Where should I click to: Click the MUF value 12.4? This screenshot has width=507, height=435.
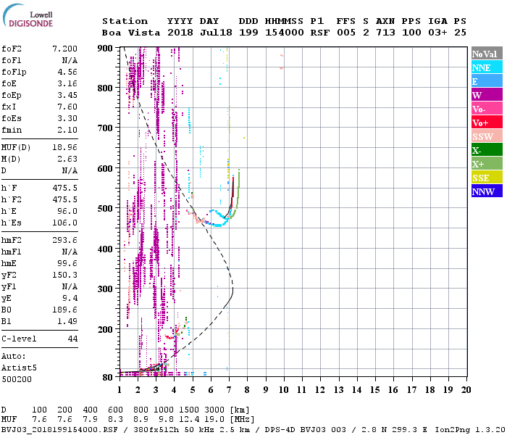pos(189,420)
